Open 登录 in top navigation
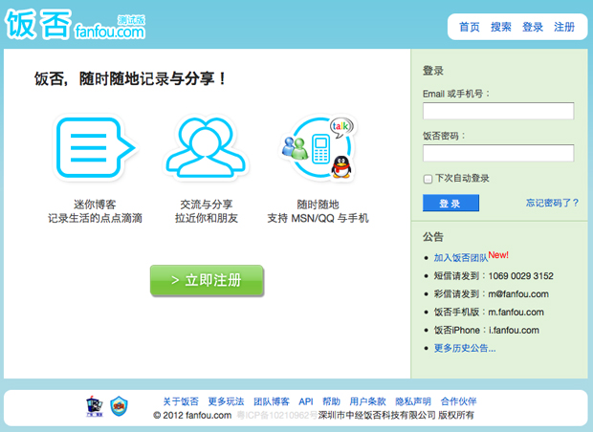 click(533, 27)
